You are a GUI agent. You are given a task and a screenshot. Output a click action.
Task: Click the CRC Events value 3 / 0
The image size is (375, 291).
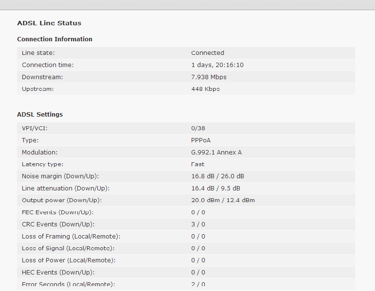click(x=198, y=224)
